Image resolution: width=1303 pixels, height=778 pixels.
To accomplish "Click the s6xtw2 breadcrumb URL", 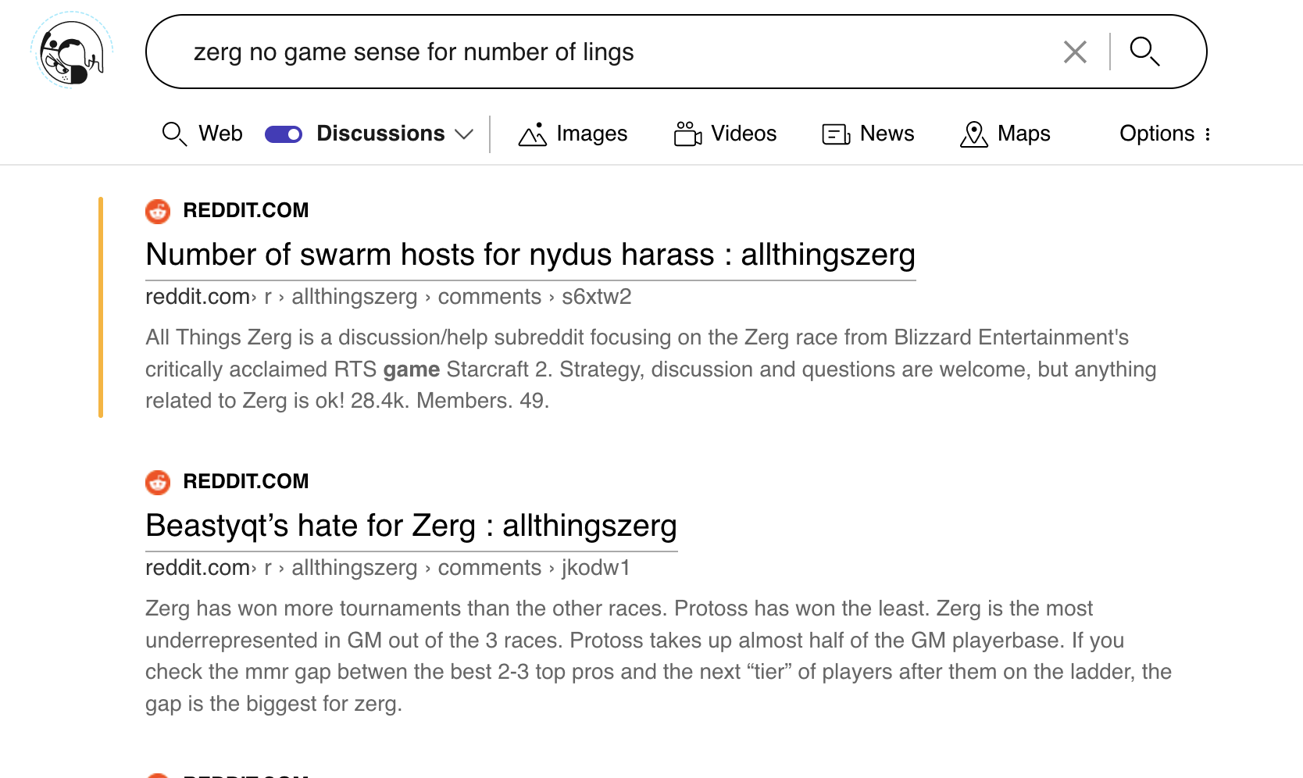I will [x=596, y=298].
